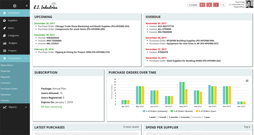Open Items via rocket icon
254x135 pixels.
coord(4,28)
